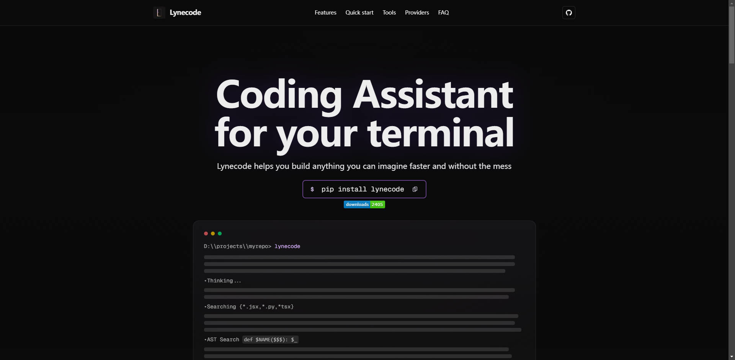Jump to the Tools section
Viewport: 735px width, 360px height.
(x=389, y=13)
